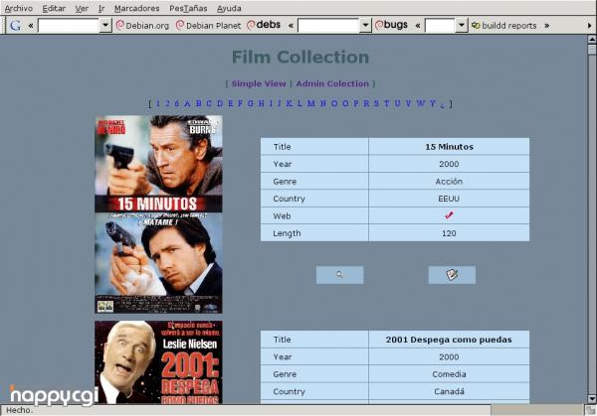Viewport: 597px width, 416px height.
Task: Click the debs search icon
Action: [264, 25]
